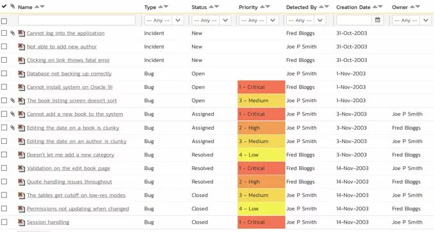Sort Owner column descending with down arrow
Image resolution: width=434 pixels, height=232 pixels.
tap(417, 7)
